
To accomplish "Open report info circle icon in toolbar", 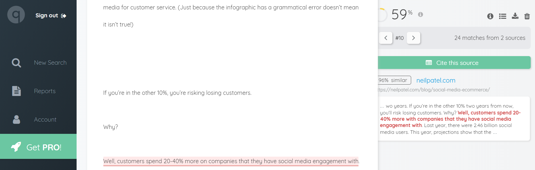I will [x=490, y=16].
